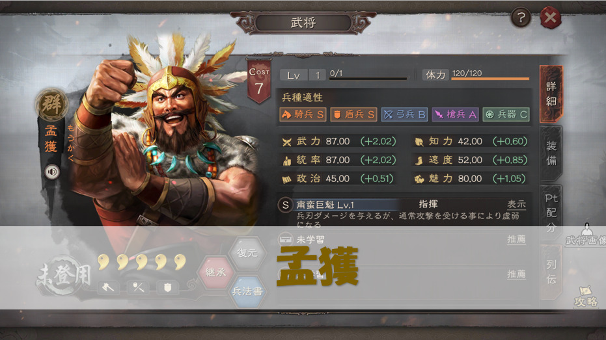Switch to the 詳細 tab

tap(551, 94)
